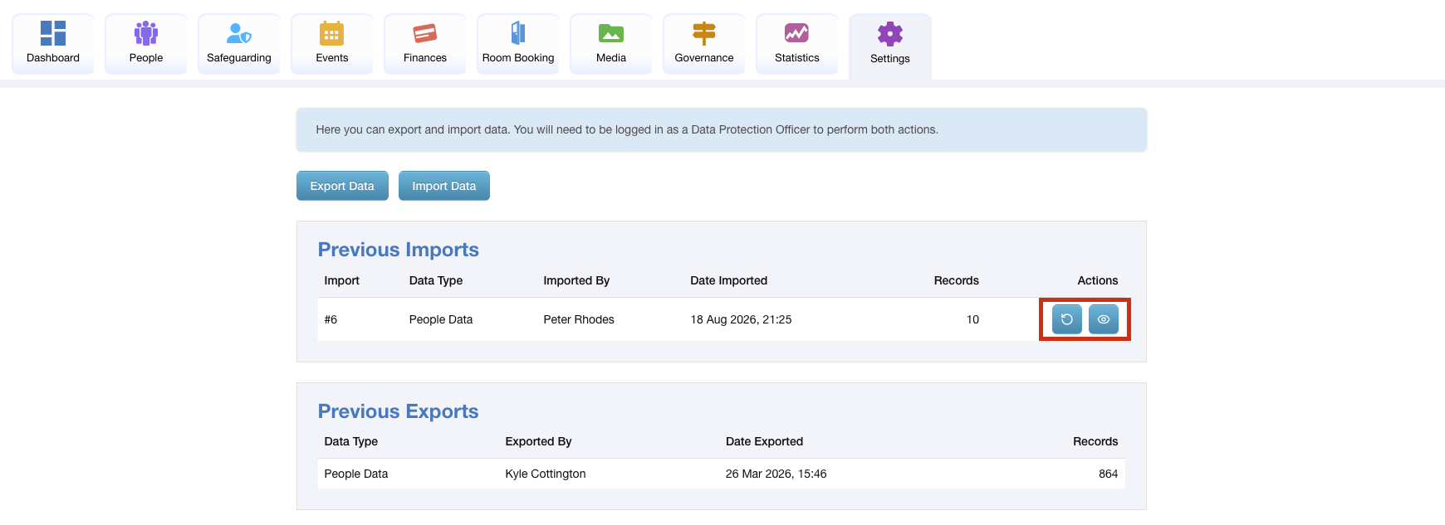The image size is (1445, 525).
Task: Click the Previous Imports heading
Action: (x=399, y=250)
